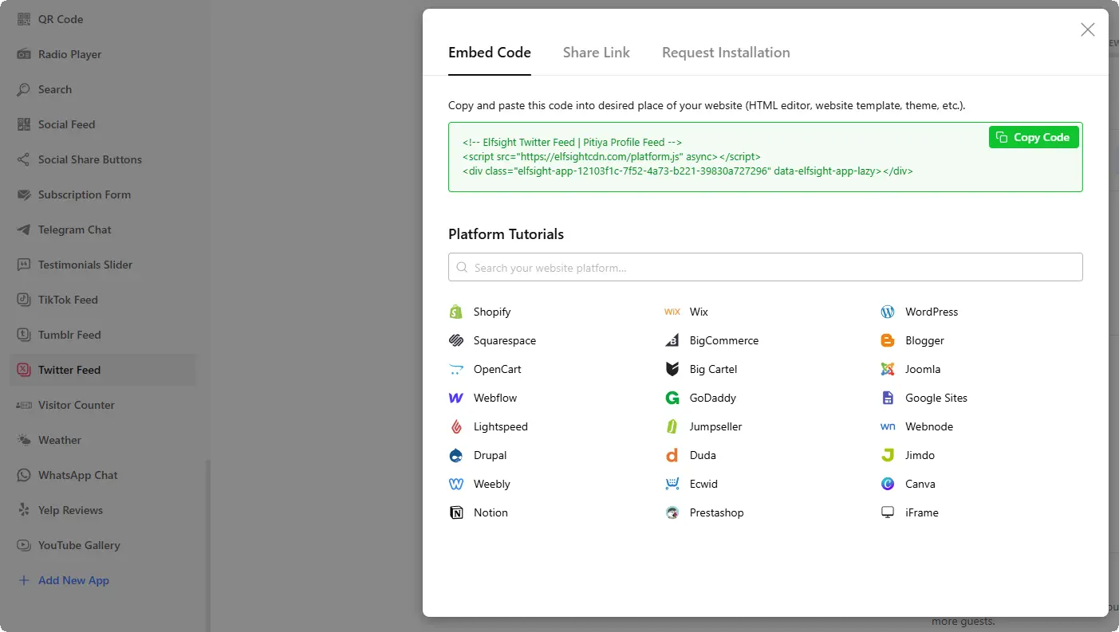The height and width of the screenshot is (632, 1119).
Task: Switch to the Embed Code tab
Action: click(x=490, y=53)
